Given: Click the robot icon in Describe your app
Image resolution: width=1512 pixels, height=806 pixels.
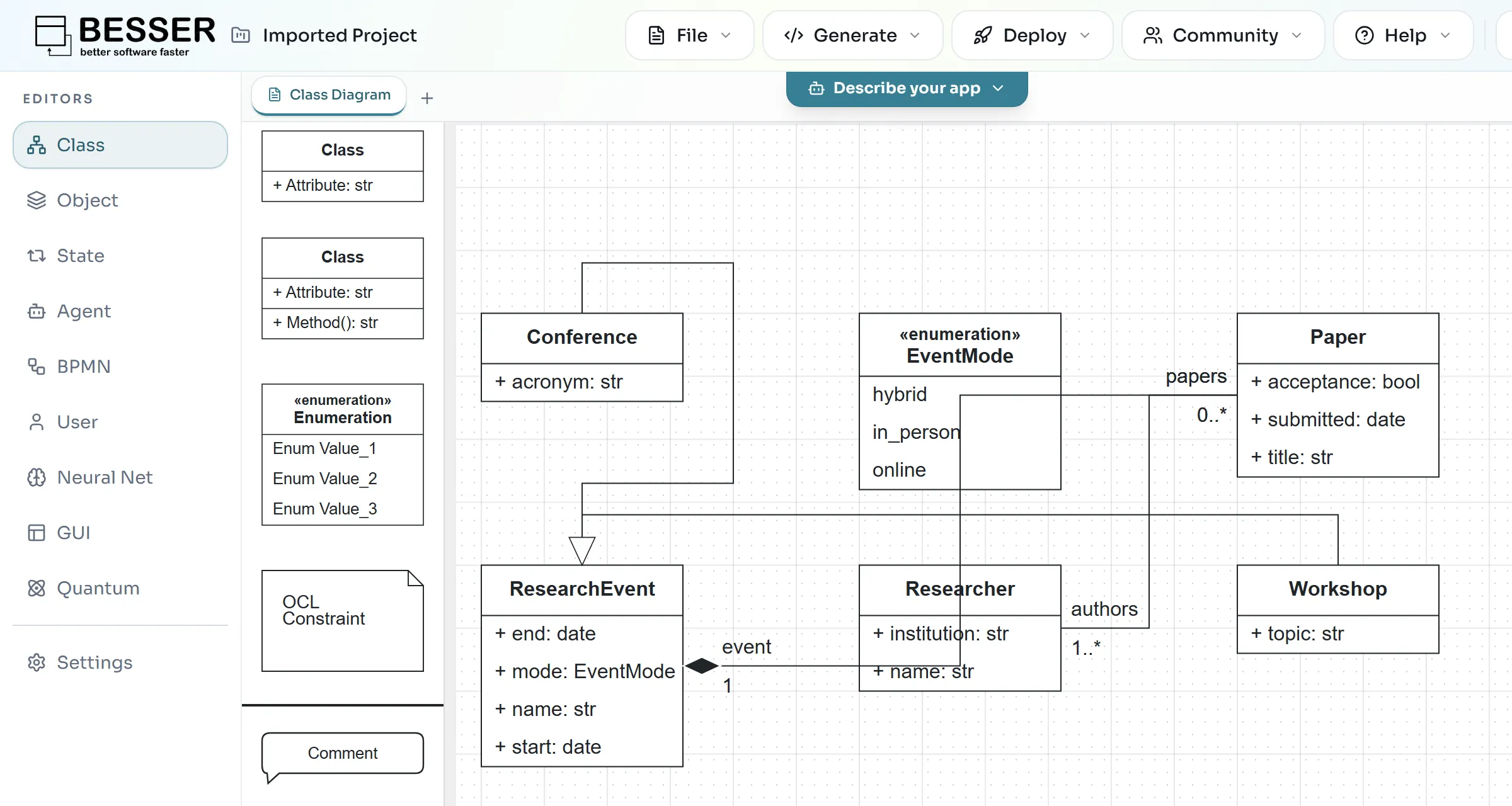Looking at the screenshot, I should pos(816,88).
